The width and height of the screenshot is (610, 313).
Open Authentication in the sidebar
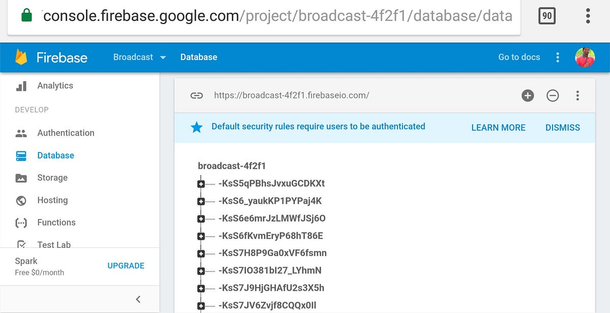[x=66, y=133]
